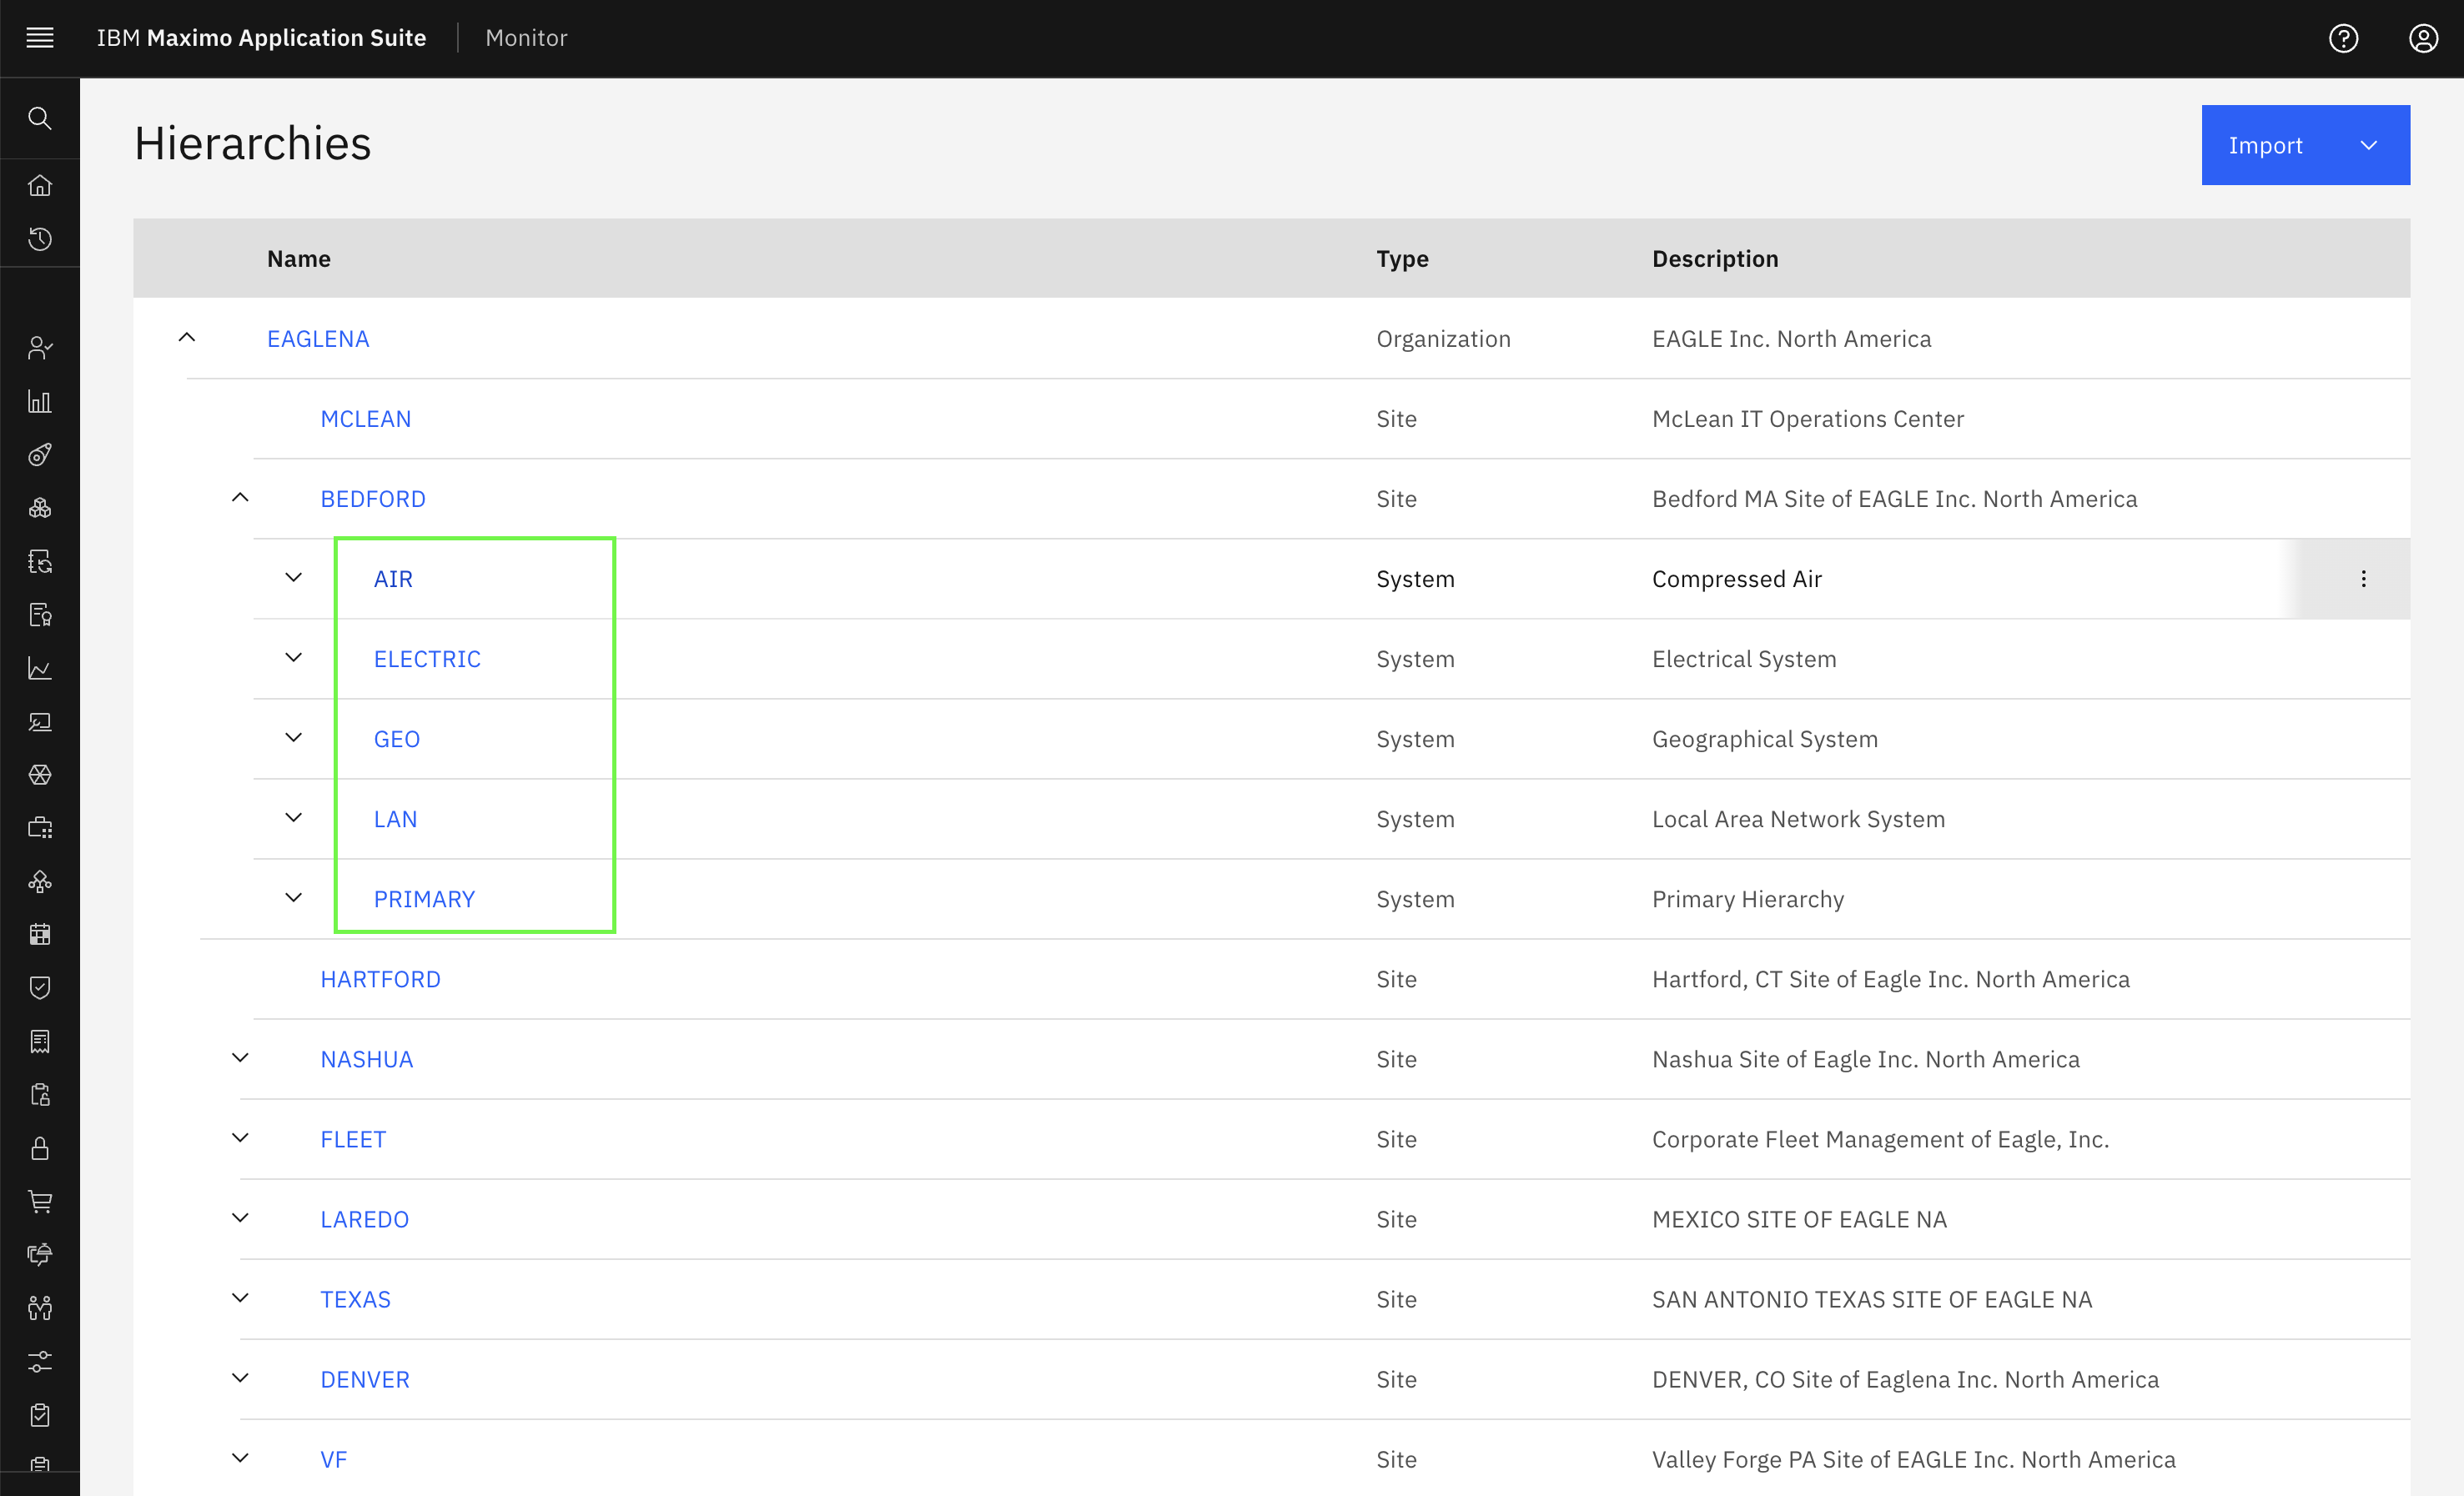Expand the DENVER site row
Image resolution: width=2464 pixels, height=1496 pixels.
[240, 1378]
